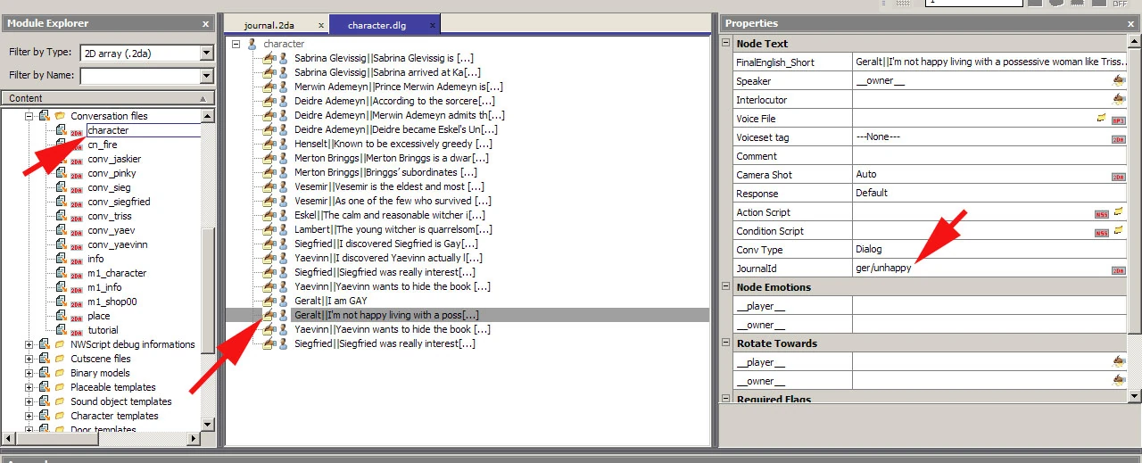1142x463 pixels.
Task: Click the NSS icon in Action Script row
Action: [x=1102, y=213]
